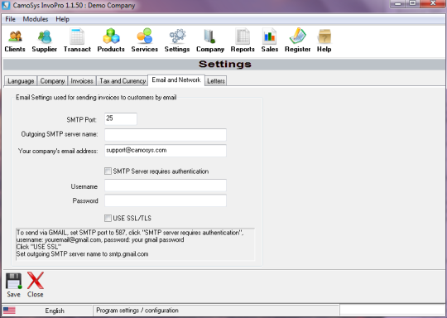
Task: Click the Username input field
Action: tap(166, 185)
